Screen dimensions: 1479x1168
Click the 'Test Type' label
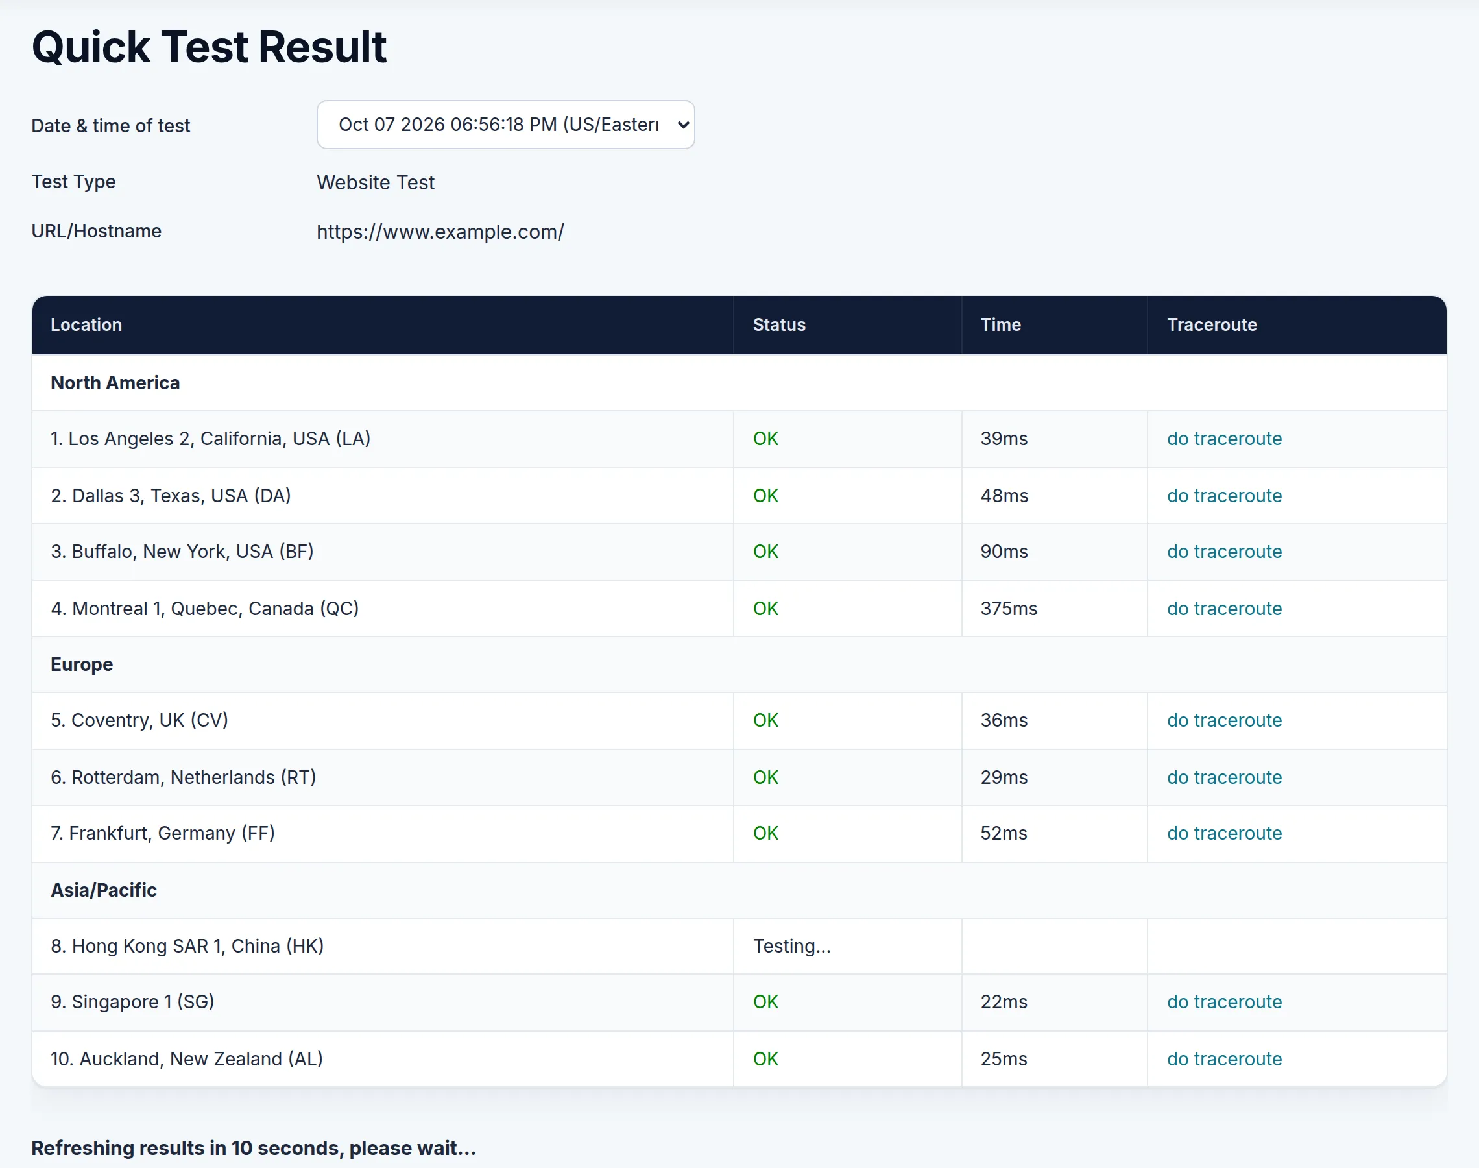click(x=74, y=182)
